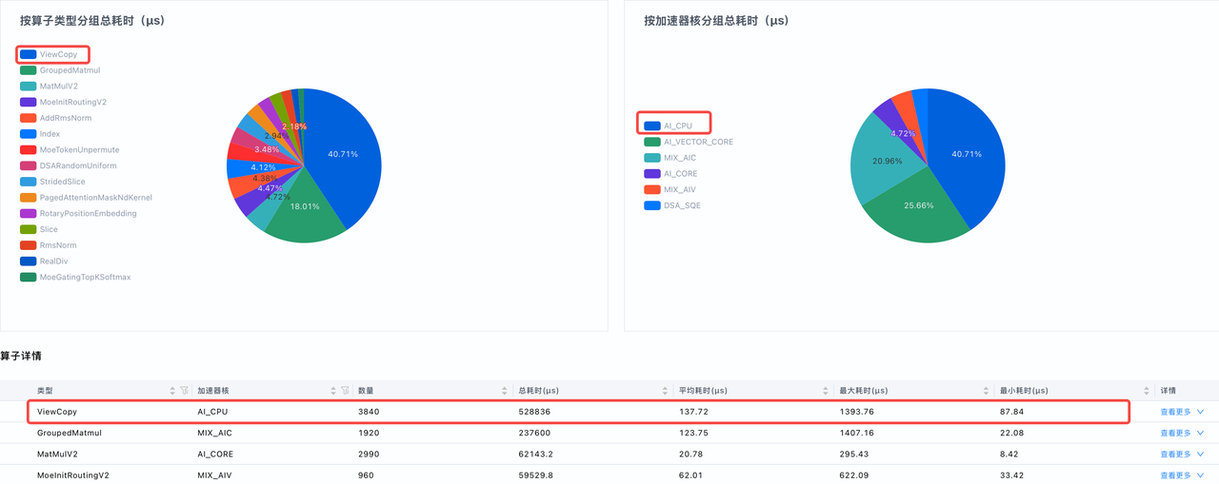
Task: Click the 算子详情 section heading
Action: (x=21, y=356)
